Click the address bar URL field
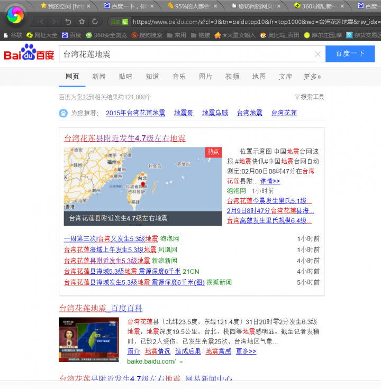 click(256, 22)
